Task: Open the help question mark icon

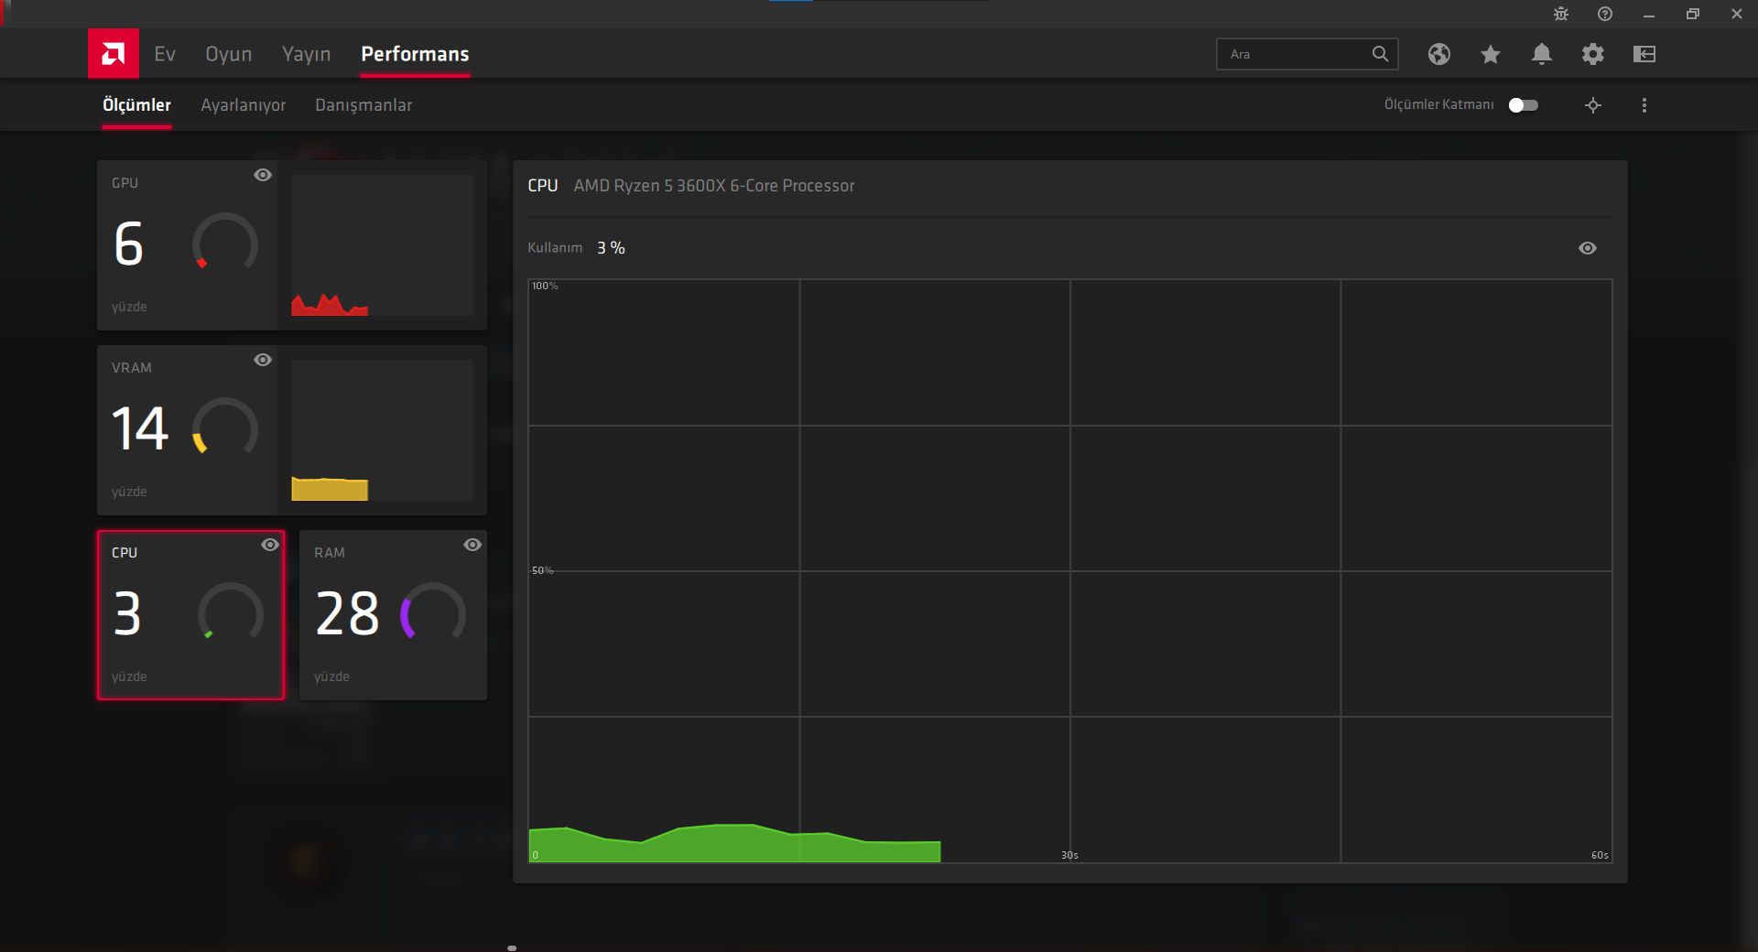Action: 1605,14
